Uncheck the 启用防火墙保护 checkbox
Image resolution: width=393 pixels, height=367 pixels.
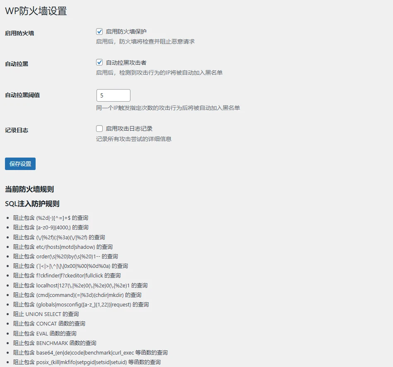click(99, 32)
